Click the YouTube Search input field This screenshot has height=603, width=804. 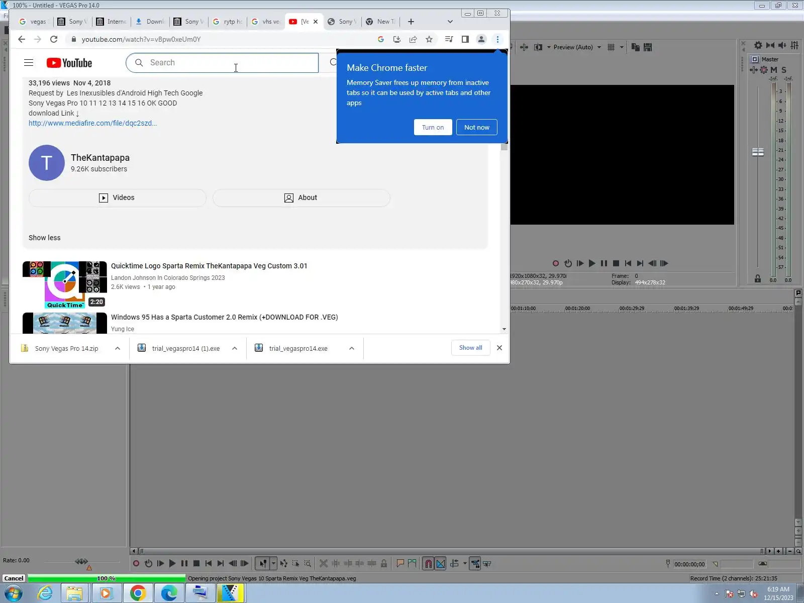[222, 63]
